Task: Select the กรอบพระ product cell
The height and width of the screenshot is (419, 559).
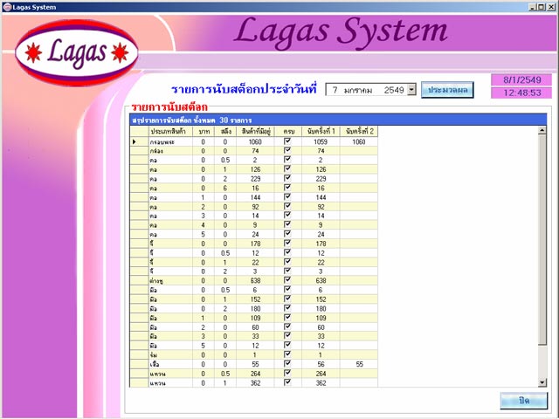Action: pyautogui.click(x=170, y=141)
